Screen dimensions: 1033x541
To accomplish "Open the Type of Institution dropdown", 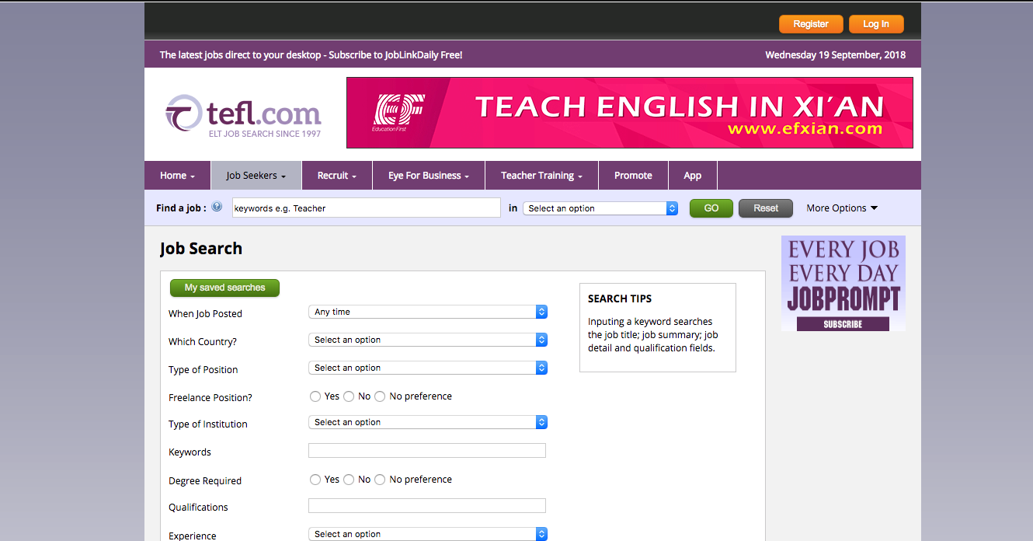I will coord(427,421).
